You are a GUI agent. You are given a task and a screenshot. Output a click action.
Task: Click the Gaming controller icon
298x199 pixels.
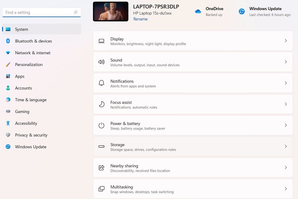point(8,111)
